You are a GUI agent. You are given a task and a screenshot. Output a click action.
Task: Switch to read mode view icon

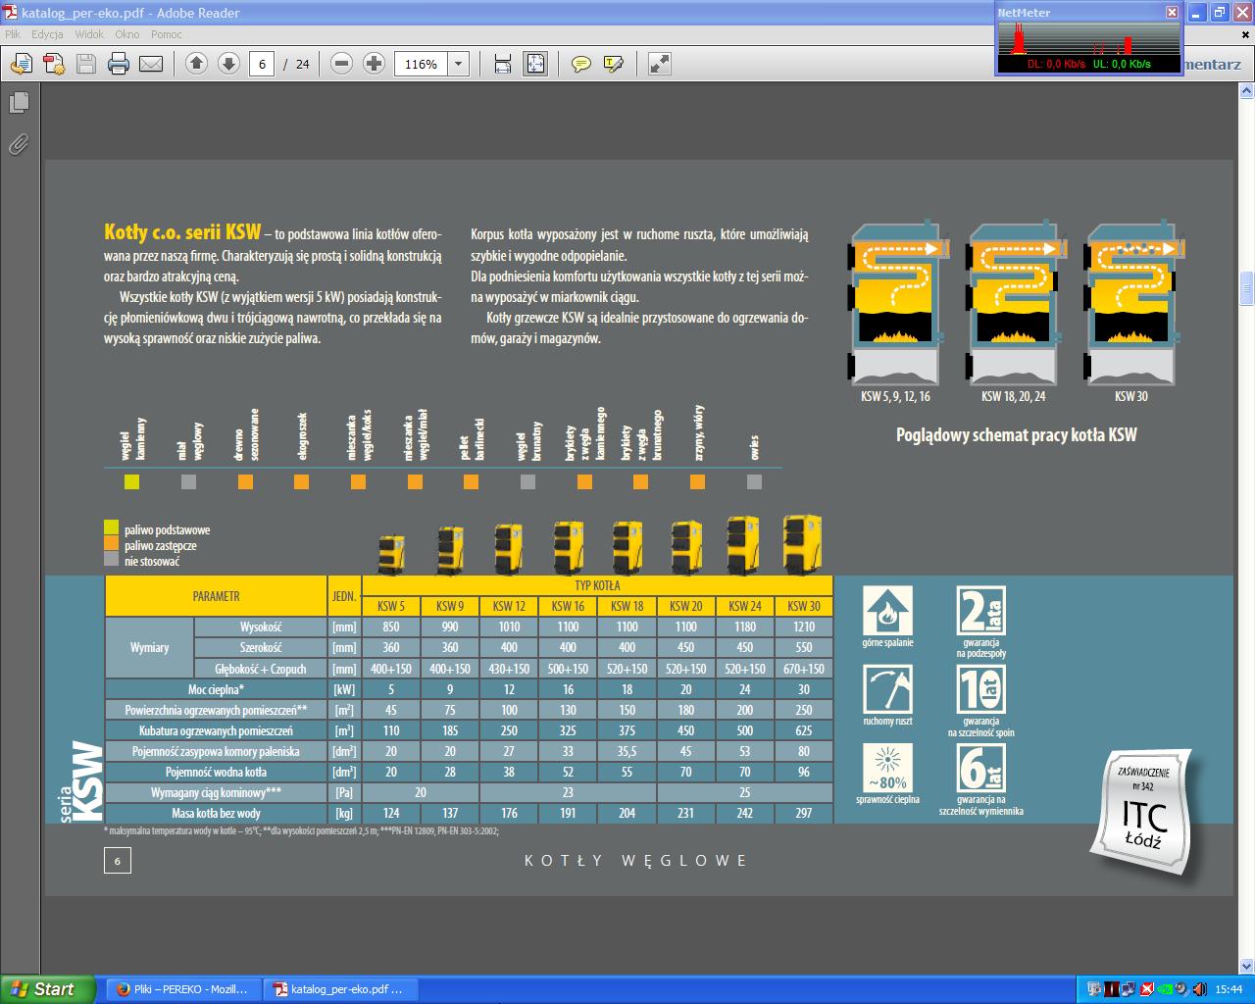pyautogui.click(x=660, y=64)
